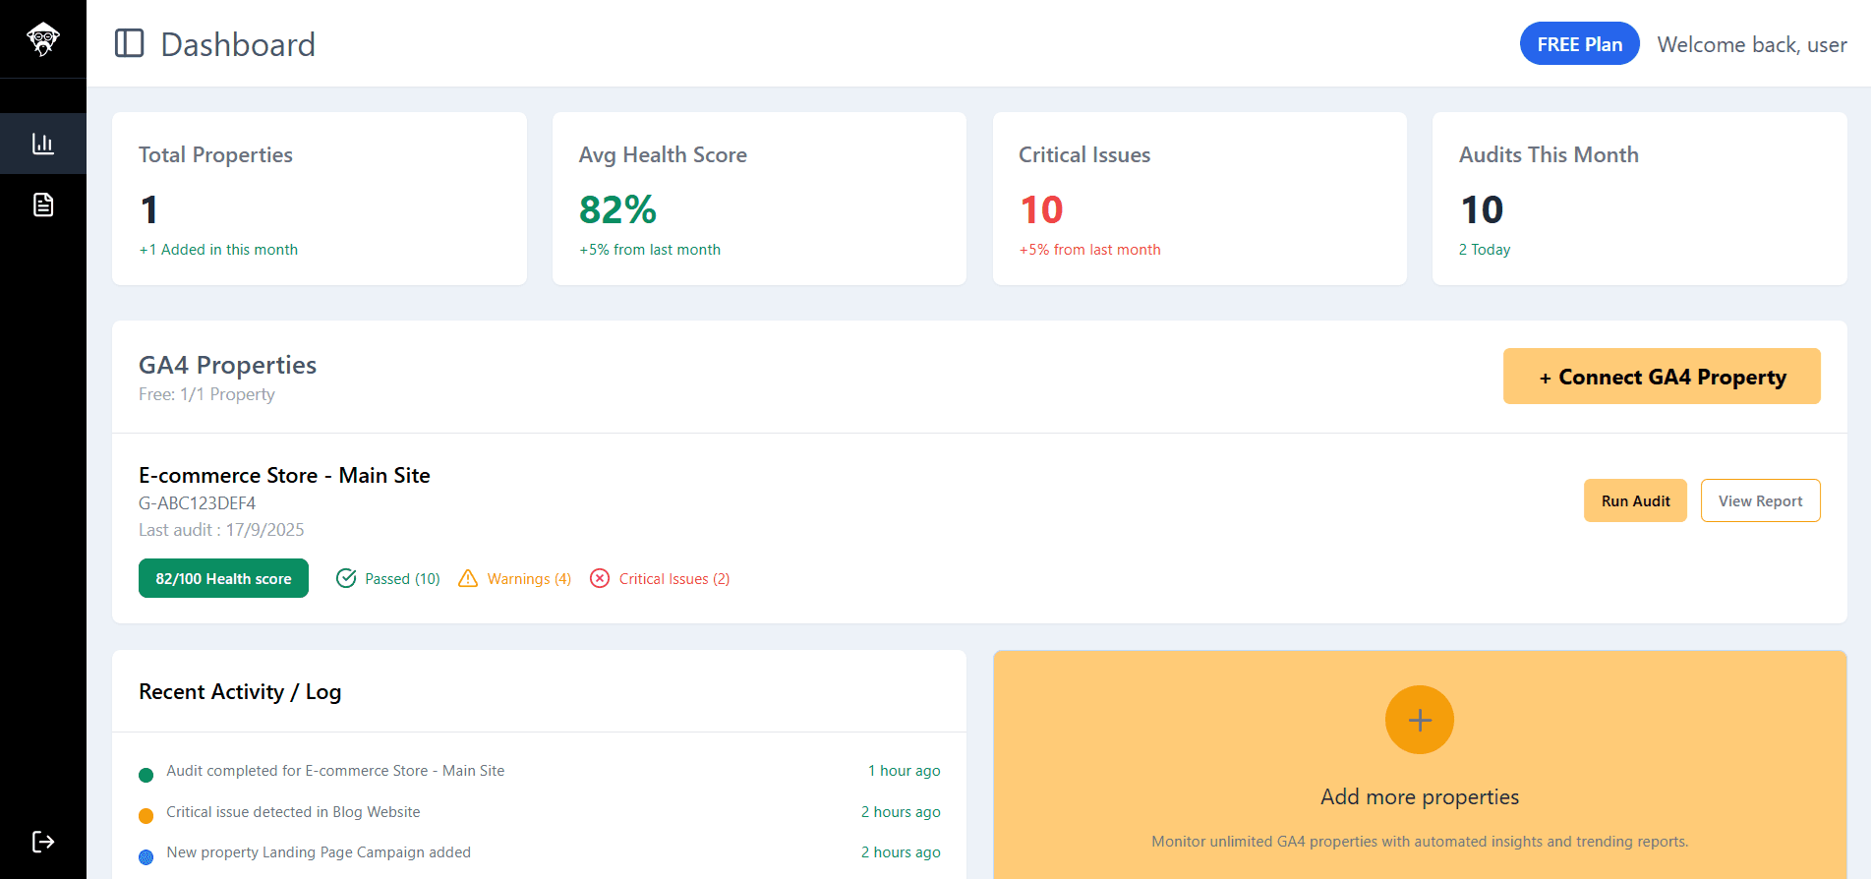Click the Passed (10) label

(402, 579)
